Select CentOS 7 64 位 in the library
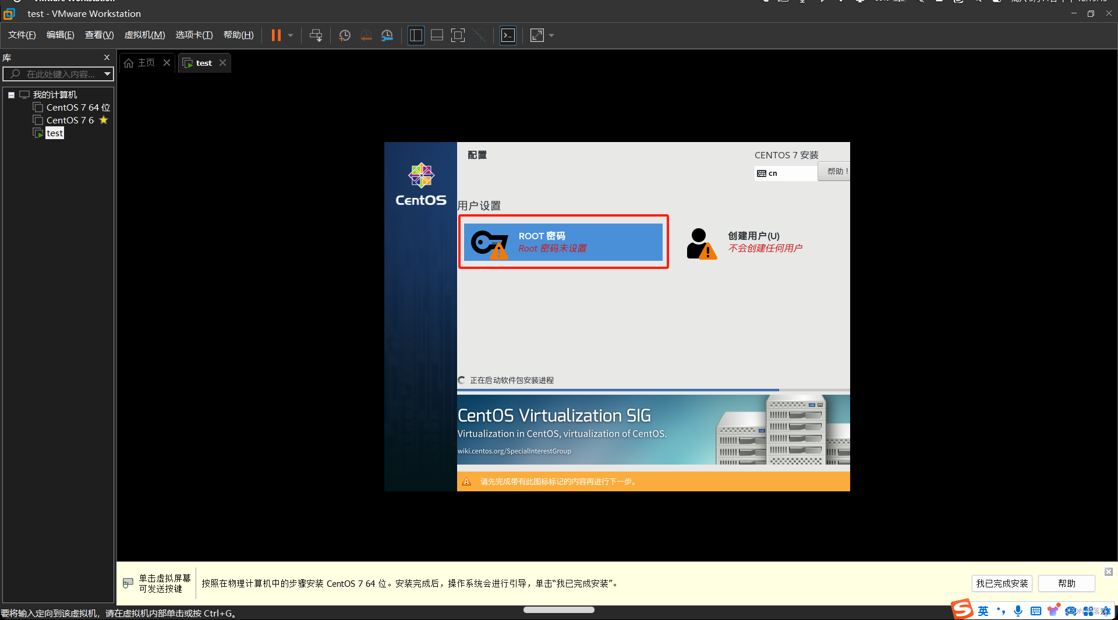Screen dimensions: 1118x620 78,107
